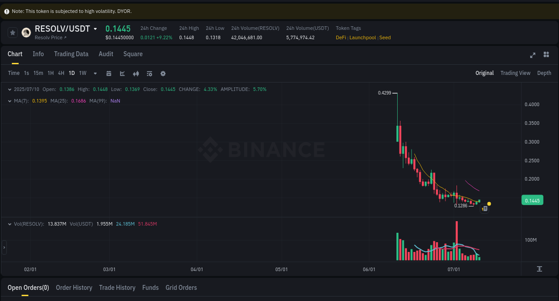Screen dimensions: 559x301
Task: Click the order overlay icon on the toolbar
Action: 149,73
